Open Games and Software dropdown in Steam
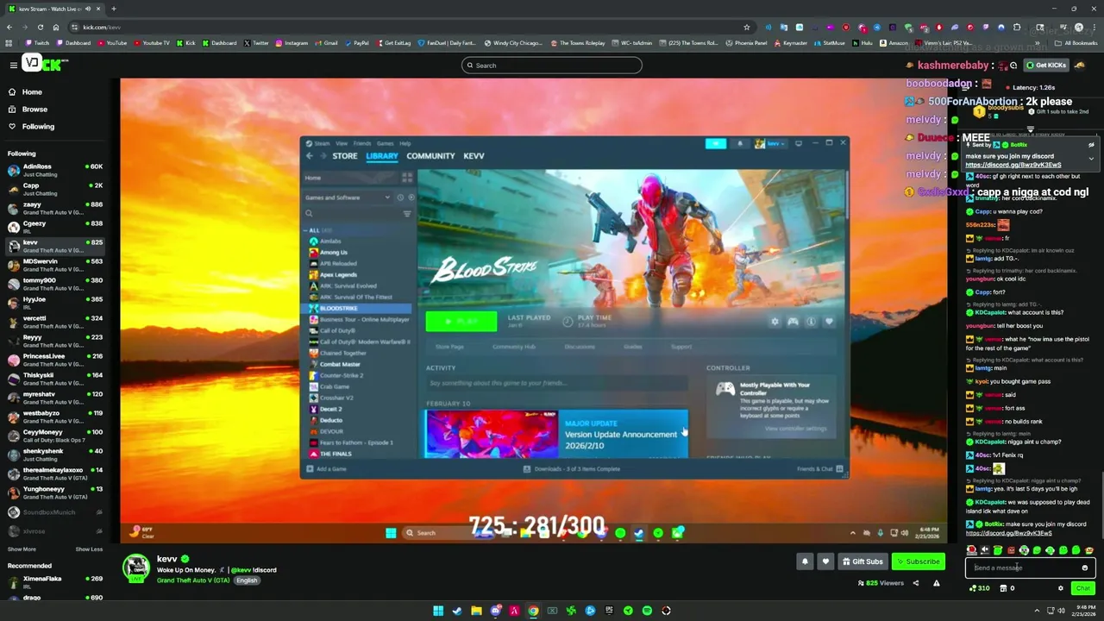Viewport: 1104px width, 621px height. pos(348,198)
